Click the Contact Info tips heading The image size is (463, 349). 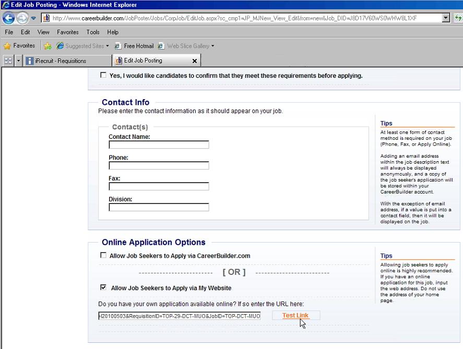(x=386, y=123)
